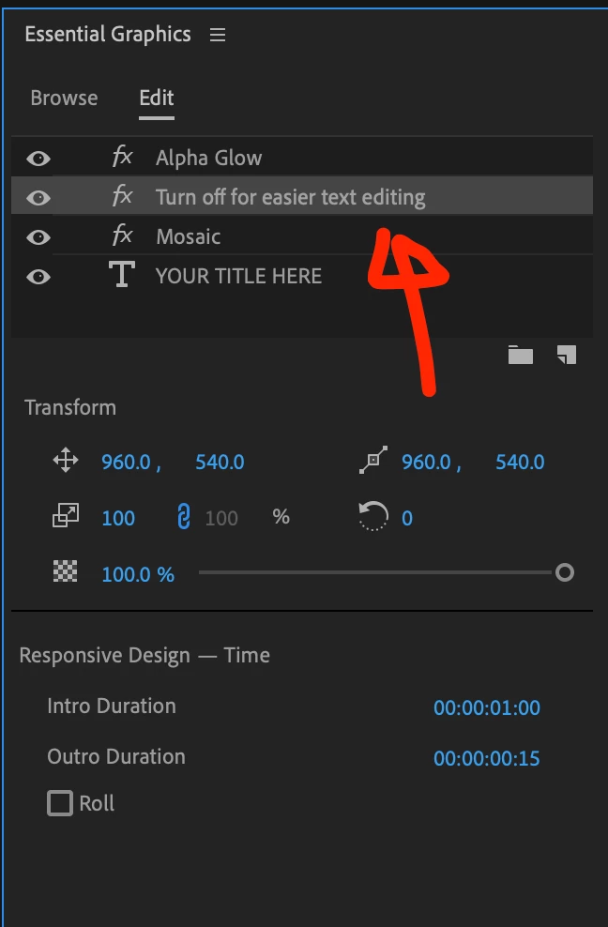Edit the Scale value 100
Viewport: 608px width, 927px height.
(118, 519)
